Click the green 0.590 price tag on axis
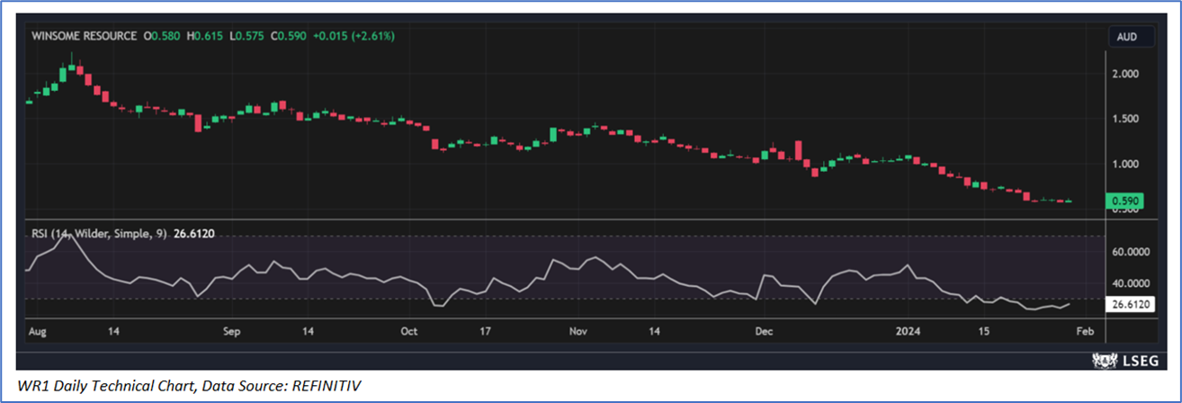The image size is (1182, 403). (1127, 201)
